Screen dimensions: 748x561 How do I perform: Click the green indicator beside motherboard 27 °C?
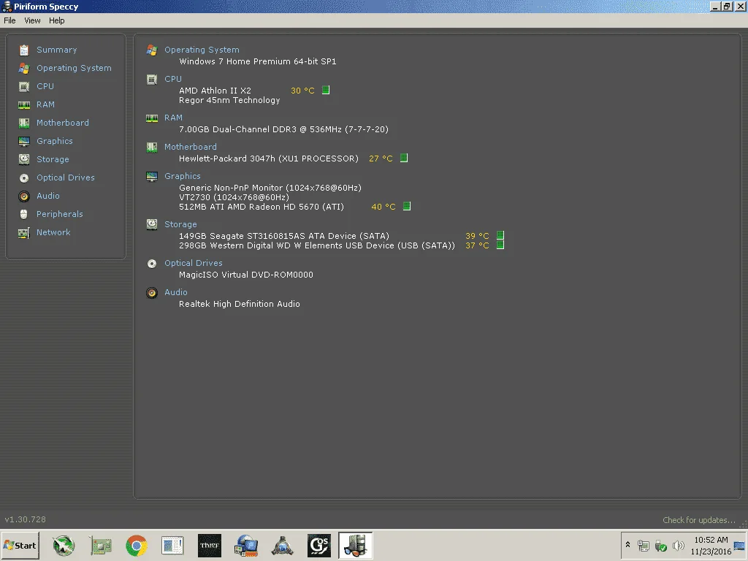404,158
